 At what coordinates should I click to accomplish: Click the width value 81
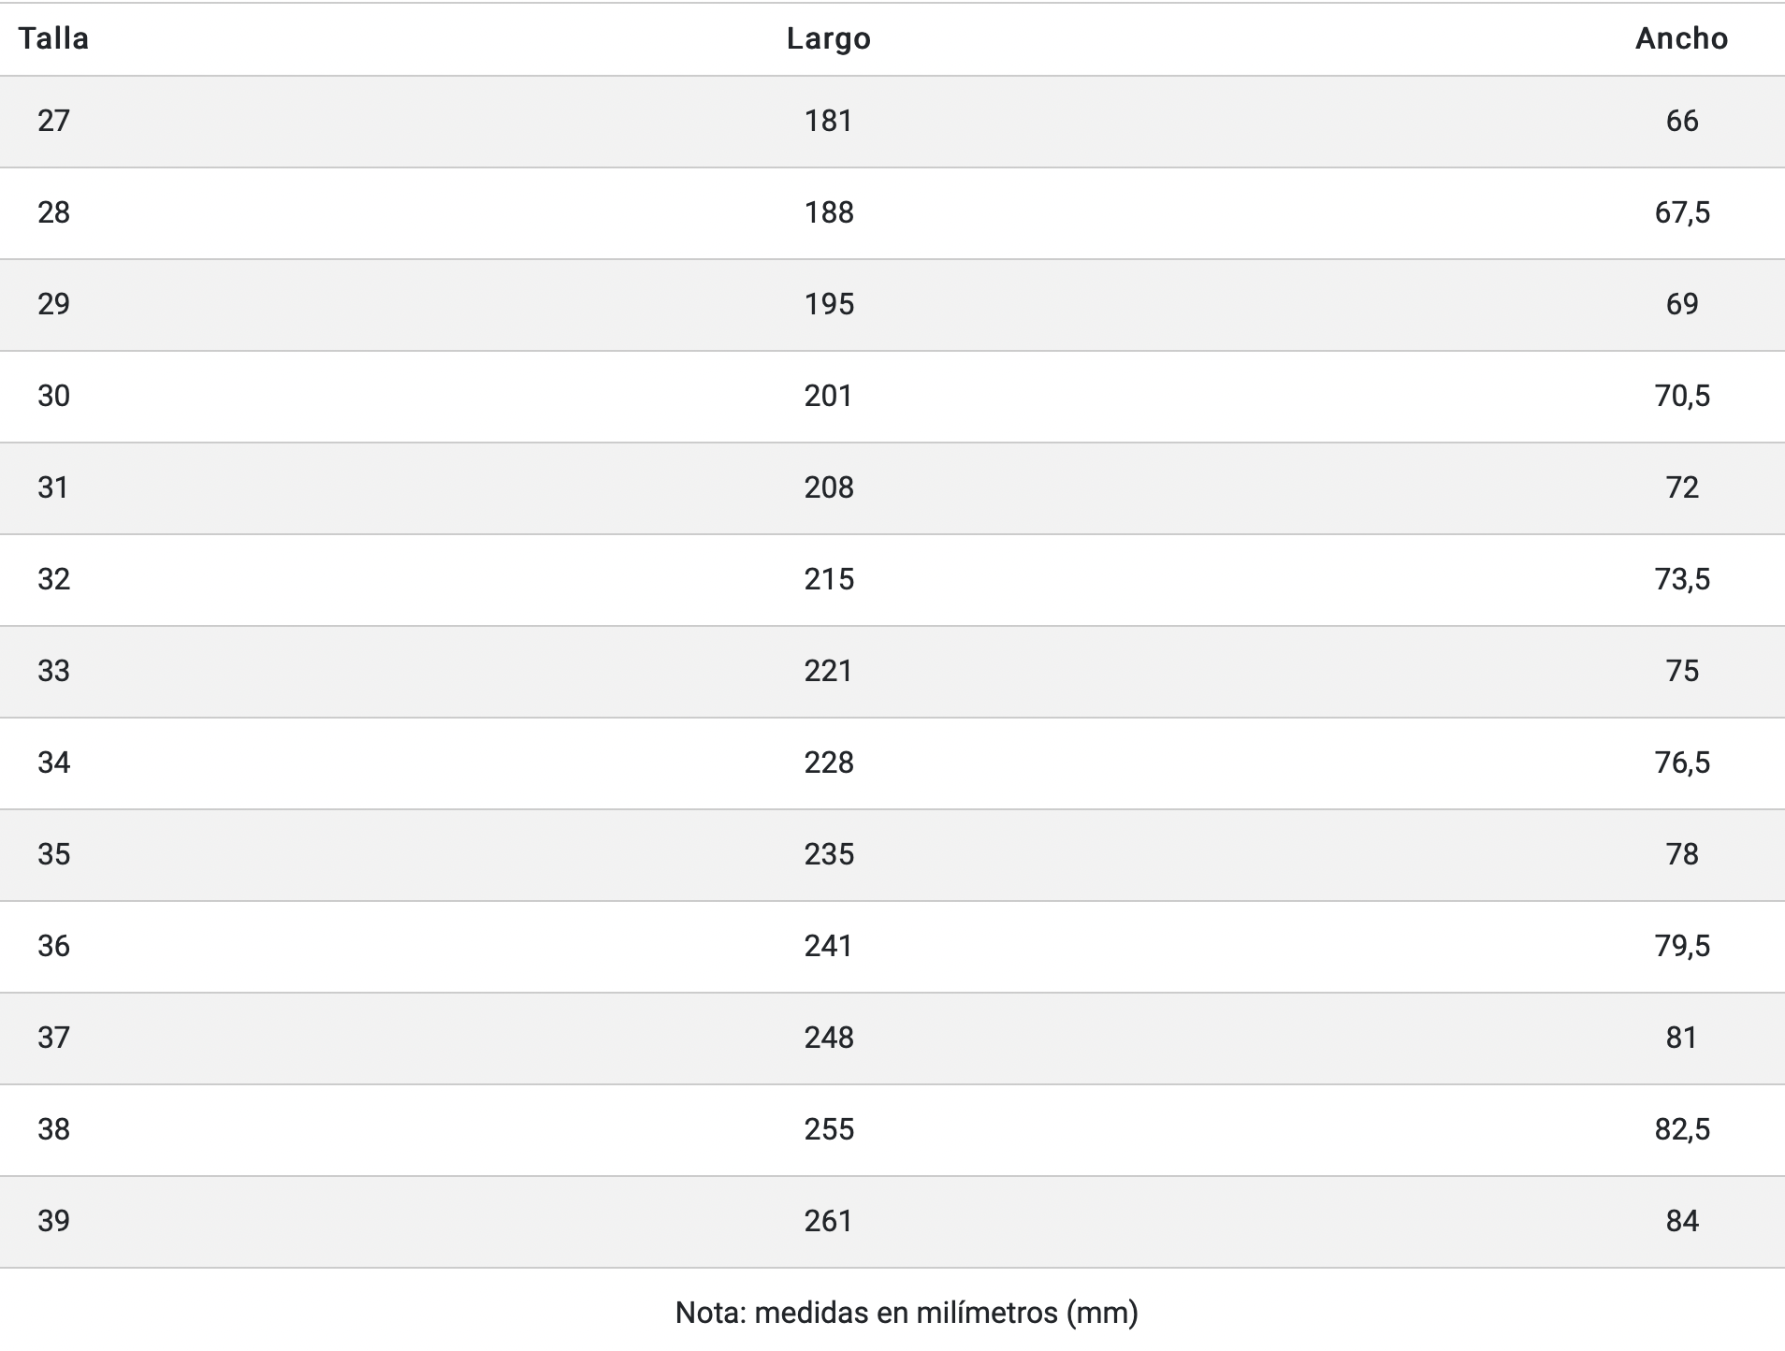pos(1681,1038)
